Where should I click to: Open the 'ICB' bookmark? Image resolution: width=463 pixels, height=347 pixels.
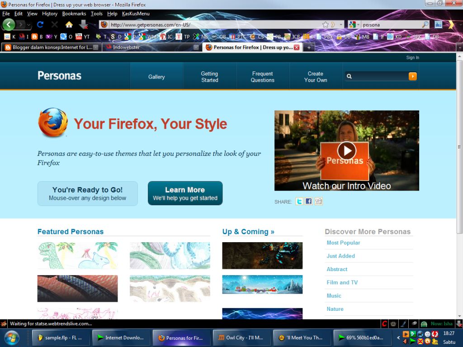click(292, 37)
